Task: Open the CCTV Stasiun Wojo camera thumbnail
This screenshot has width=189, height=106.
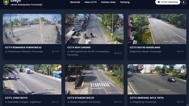Action: tap(94, 79)
